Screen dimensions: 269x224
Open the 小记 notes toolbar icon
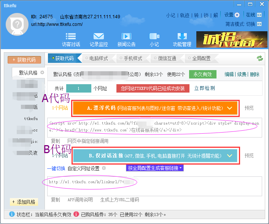(x=154, y=36)
